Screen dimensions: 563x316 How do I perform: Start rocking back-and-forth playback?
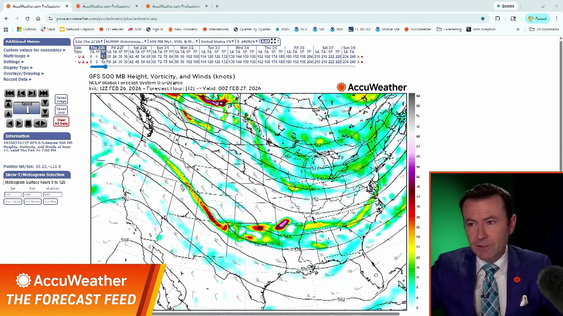(x=40, y=123)
